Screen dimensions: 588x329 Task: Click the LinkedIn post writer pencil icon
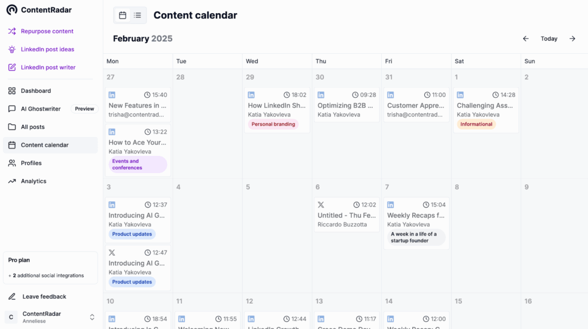11,67
